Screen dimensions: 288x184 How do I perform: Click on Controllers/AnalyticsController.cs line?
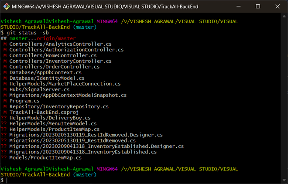pyautogui.click(x=60, y=44)
